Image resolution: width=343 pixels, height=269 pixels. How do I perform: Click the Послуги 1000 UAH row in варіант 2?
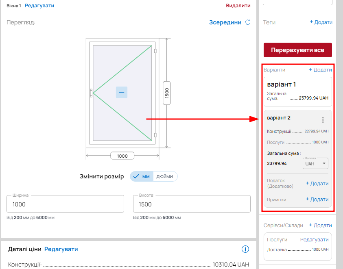pyautogui.click(x=298, y=142)
